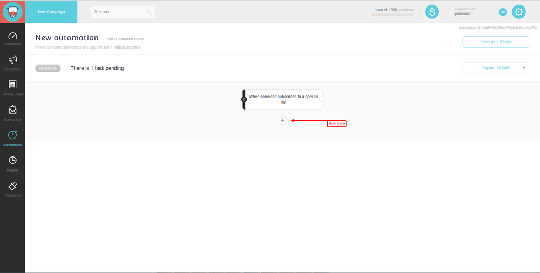Click the New Campaign button
Image resolution: width=540 pixels, height=273 pixels.
(51, 12)
